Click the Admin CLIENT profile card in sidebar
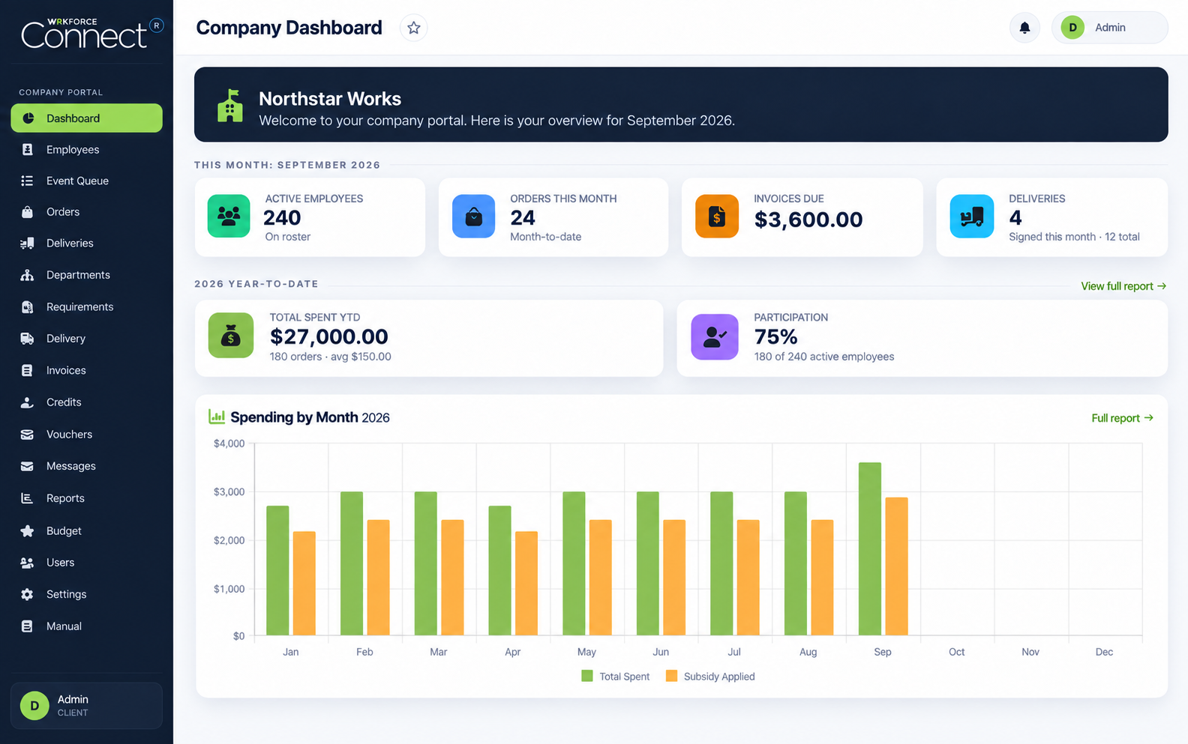 click(86, 706)
